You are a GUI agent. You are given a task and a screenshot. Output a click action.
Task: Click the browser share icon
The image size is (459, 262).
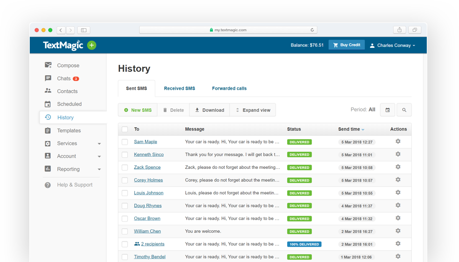[399, 30]
